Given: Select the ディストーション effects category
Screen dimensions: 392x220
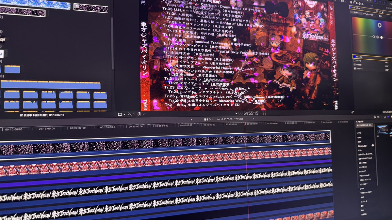Looking at the screenshot, I should [365, 175].
